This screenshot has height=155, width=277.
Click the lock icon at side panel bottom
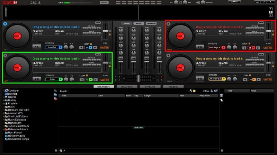click(222, 151)
